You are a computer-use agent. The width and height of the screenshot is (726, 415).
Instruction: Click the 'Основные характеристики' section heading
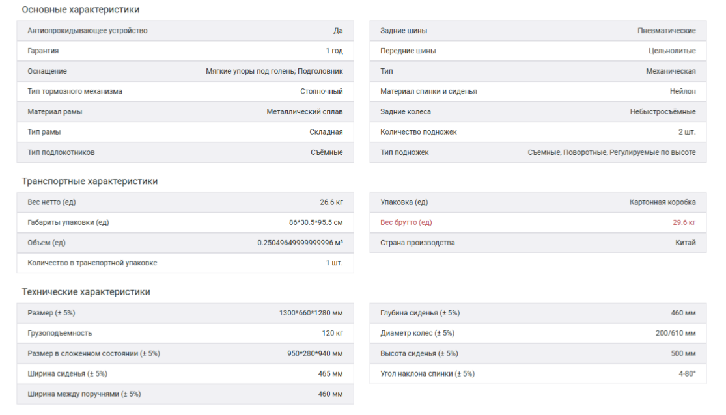pos(81,10)
